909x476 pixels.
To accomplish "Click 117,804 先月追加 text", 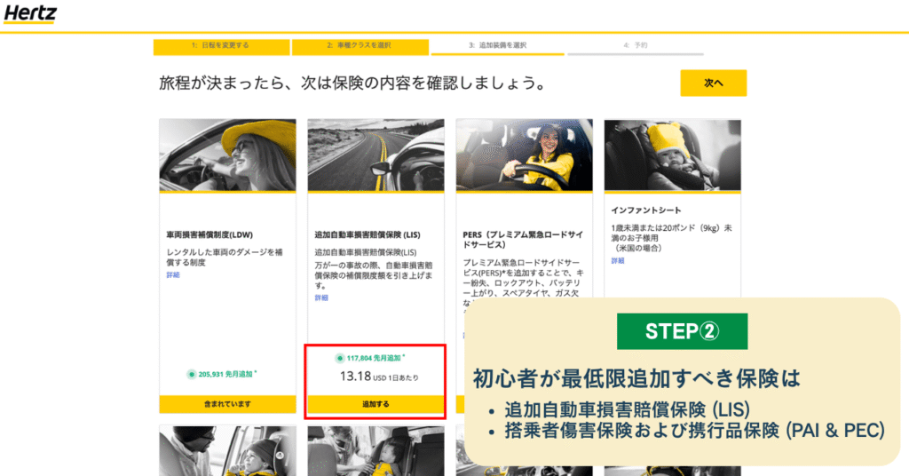I will 374,358.
